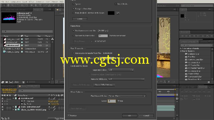Click Conform frame rate input field
Viewport: 214px width, 120px height.
(103, 36)
